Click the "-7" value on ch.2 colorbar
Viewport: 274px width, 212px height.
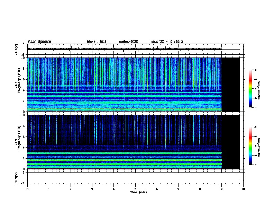(x=255, y=165)
